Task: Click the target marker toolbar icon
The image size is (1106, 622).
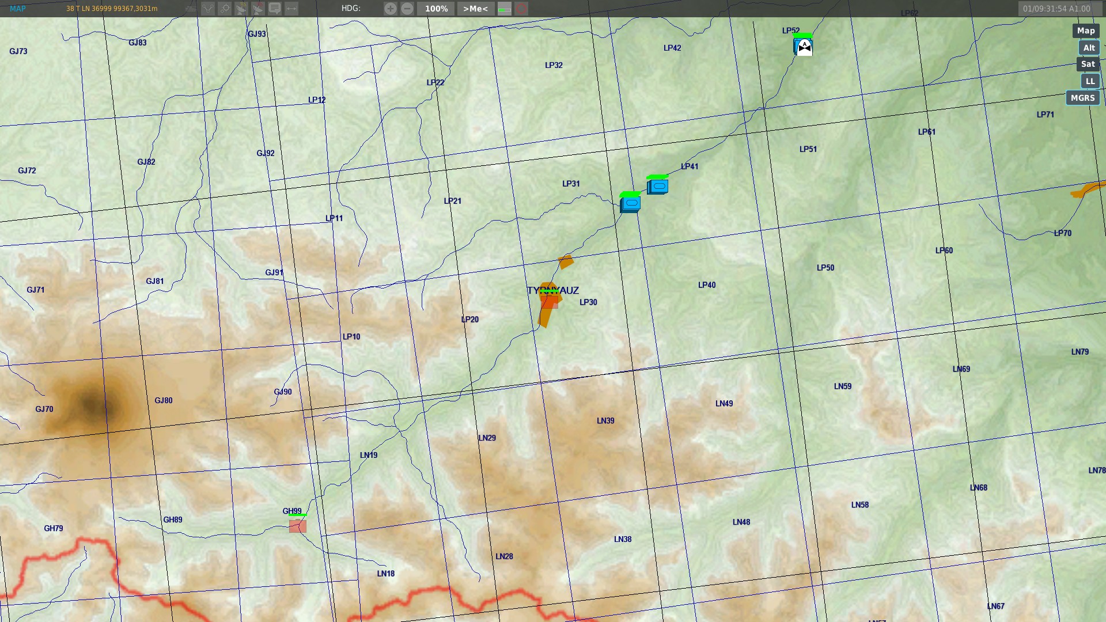Action: click(225, 9)
